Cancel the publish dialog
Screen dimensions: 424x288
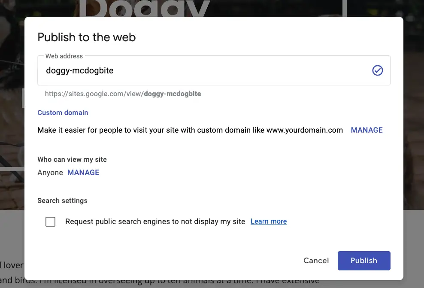click(x=316, y=261)
